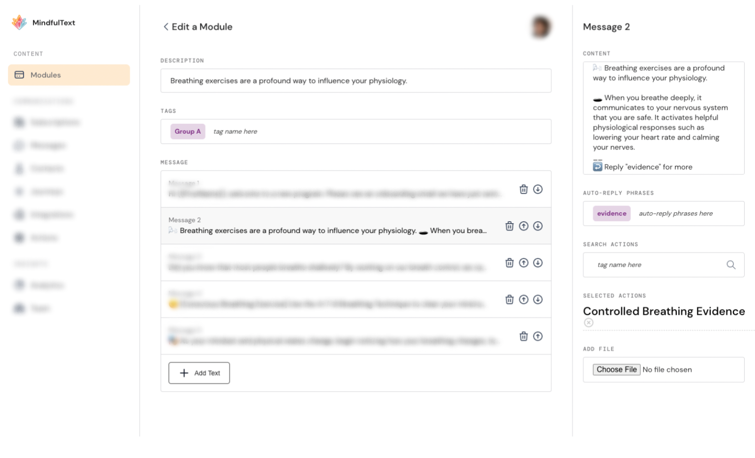Go back using Edit a Module chevron
The image size is (755, 458).
(x=166, y=27)
